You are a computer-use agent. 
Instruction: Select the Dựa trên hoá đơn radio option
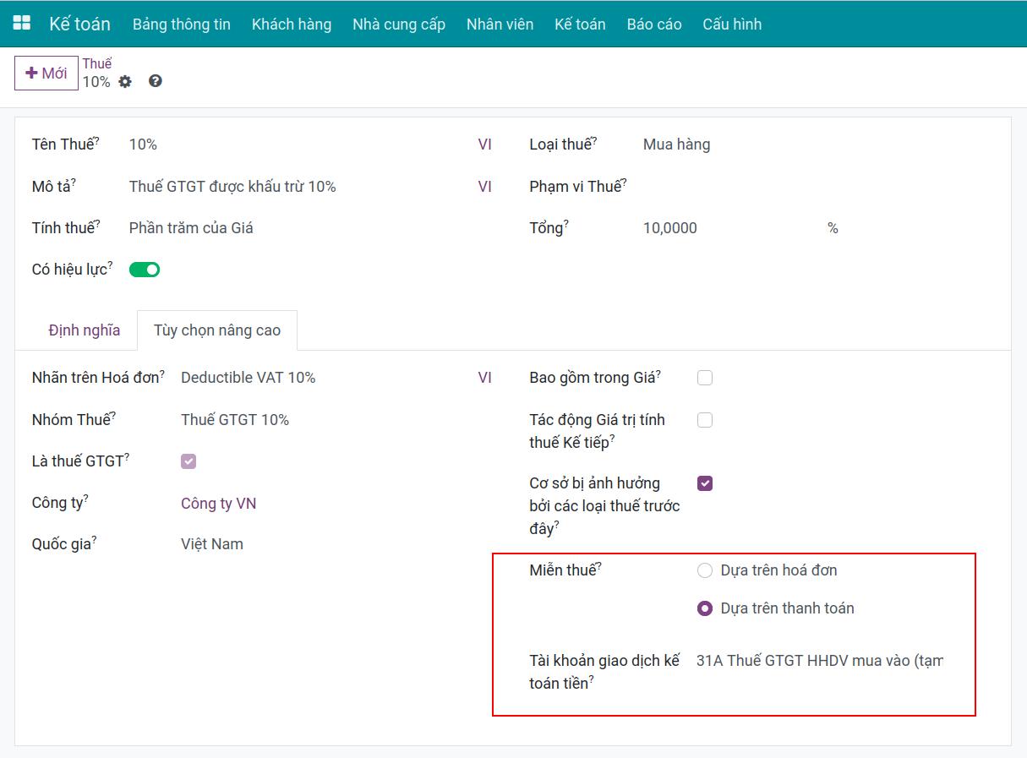[x=705, y=570]
